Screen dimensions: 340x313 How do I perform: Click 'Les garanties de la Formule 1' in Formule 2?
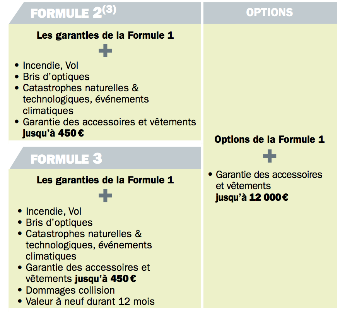tap(105, 35)
